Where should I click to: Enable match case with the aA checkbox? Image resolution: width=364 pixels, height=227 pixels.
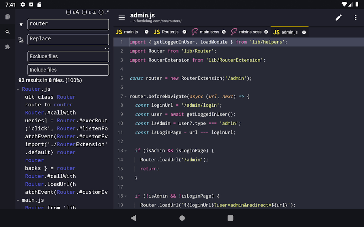[68, 12]
